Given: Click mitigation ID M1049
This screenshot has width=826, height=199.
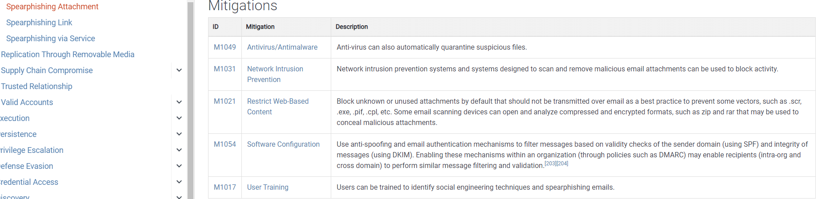Looking at the screenshot, I should [x=225, y=47].
